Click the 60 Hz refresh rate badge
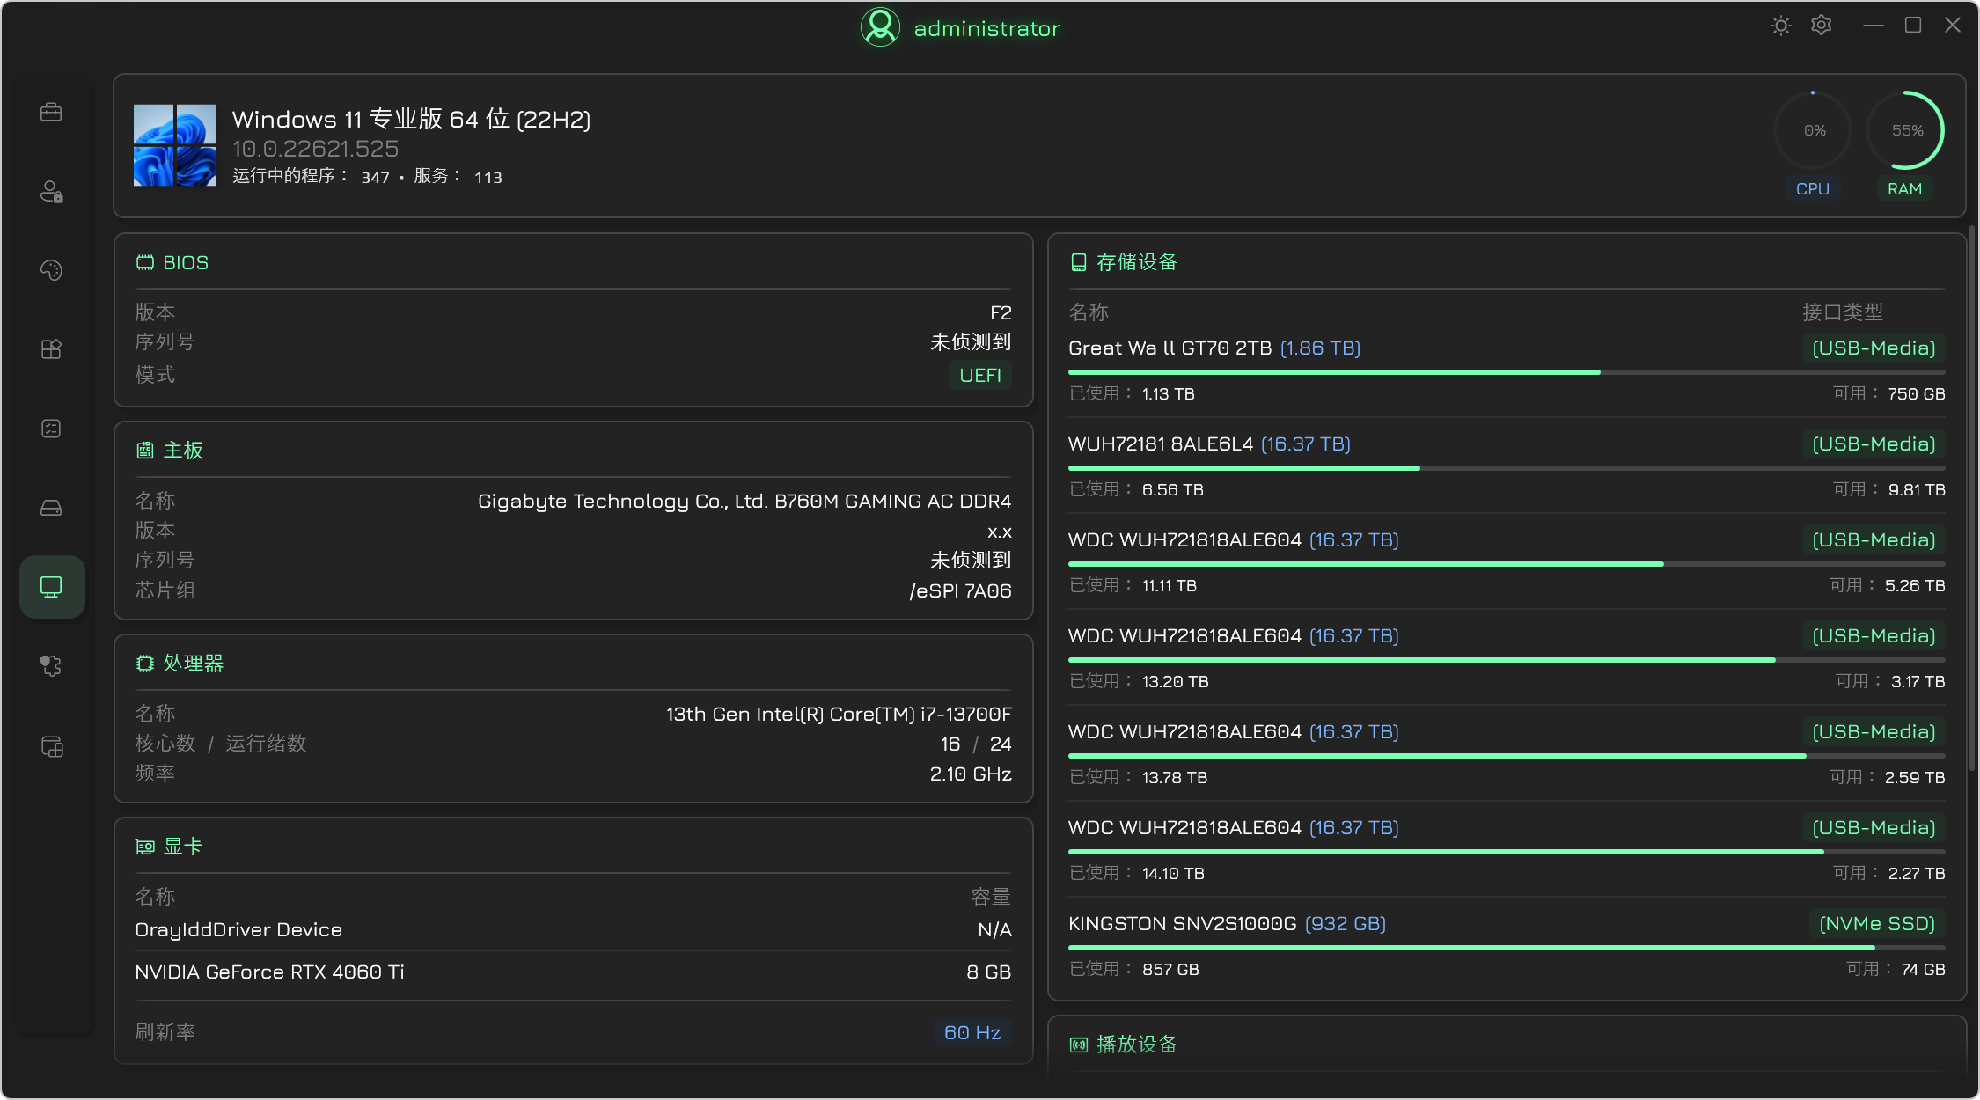1980x1100 pixels. [972, 1032]
